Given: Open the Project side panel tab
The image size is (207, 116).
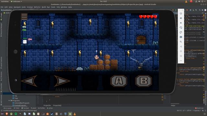Looking at the screenshot, I should (x=1, y=16).
